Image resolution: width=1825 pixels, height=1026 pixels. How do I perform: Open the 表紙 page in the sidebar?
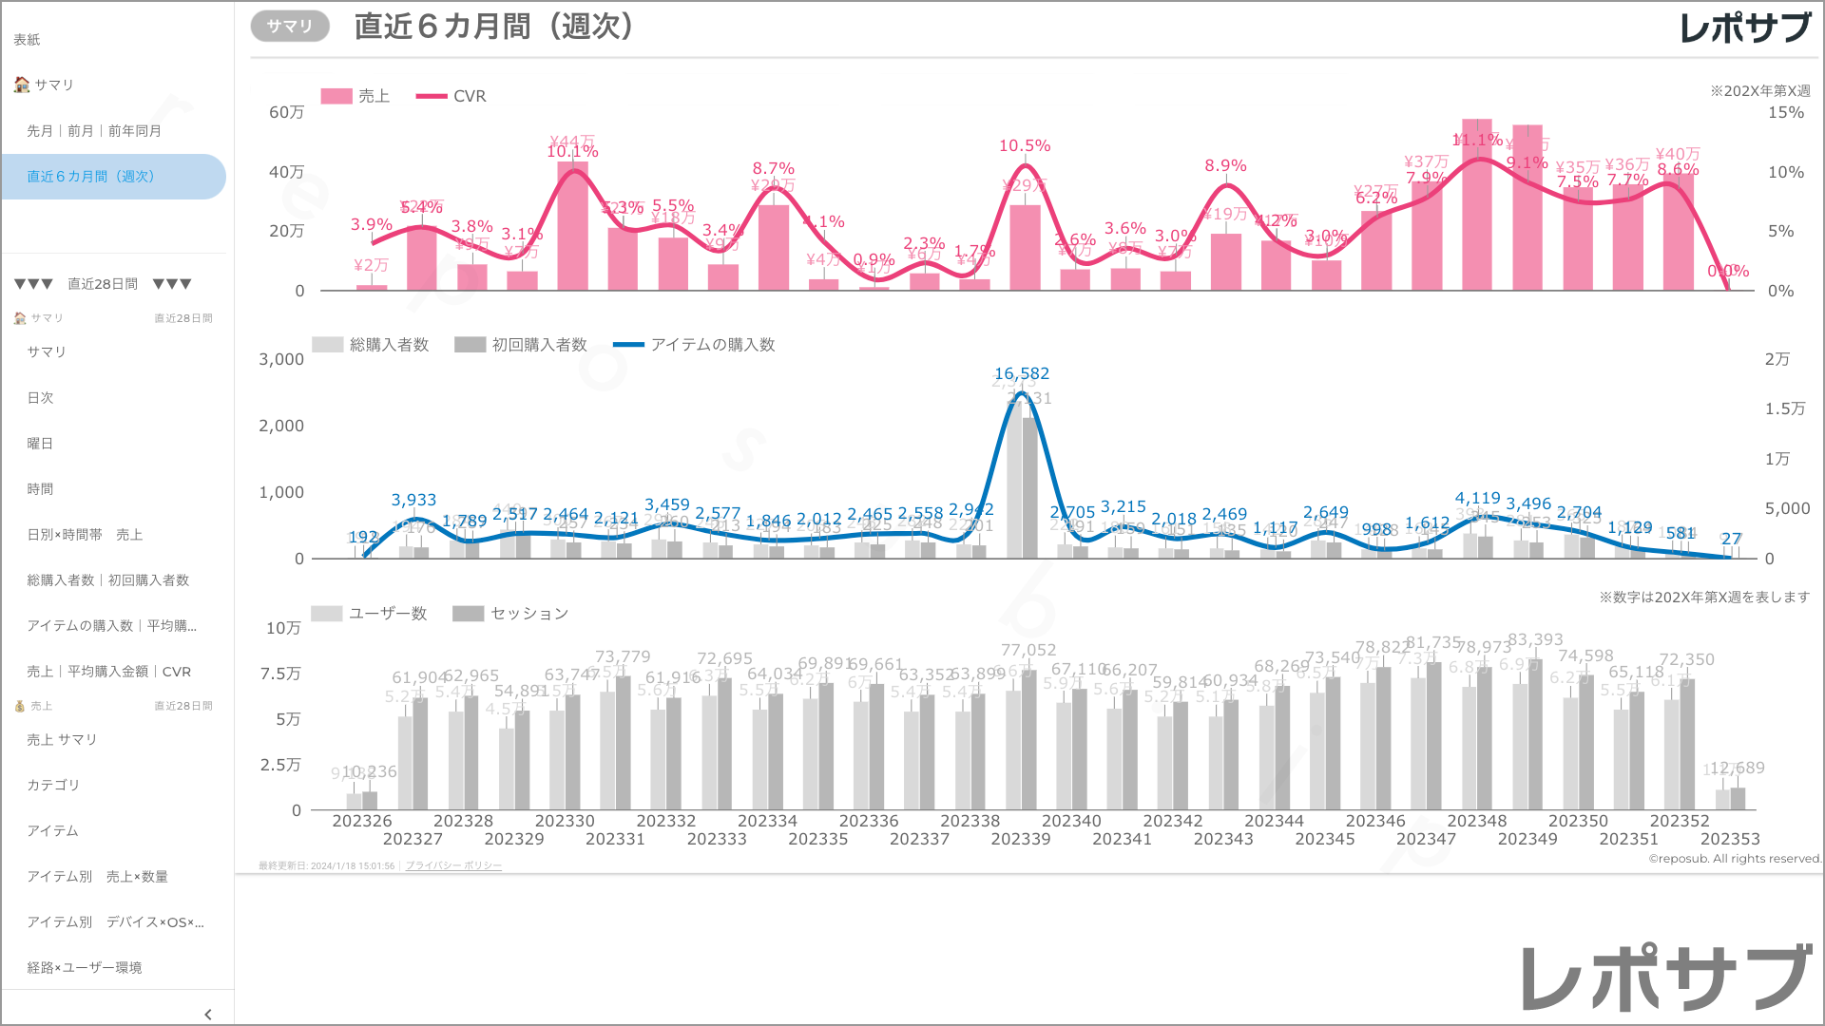(27, 39)
